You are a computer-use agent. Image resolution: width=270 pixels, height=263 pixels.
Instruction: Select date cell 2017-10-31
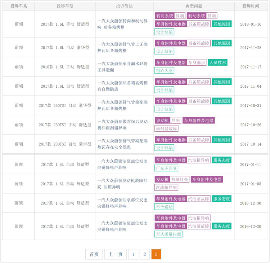(251, 105)
